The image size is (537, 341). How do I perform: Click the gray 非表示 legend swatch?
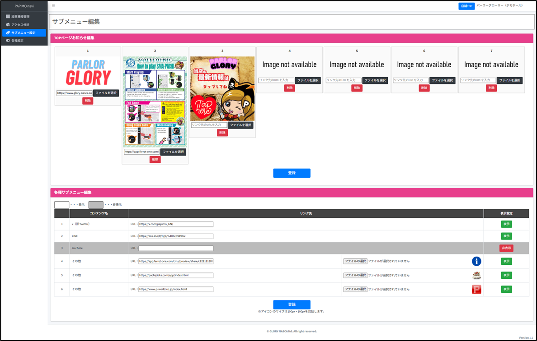tap(96, 205)
